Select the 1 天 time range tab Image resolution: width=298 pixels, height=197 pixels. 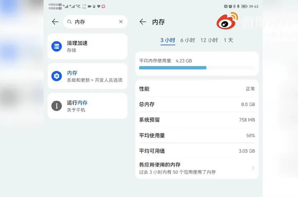click(x=228, y=40)
